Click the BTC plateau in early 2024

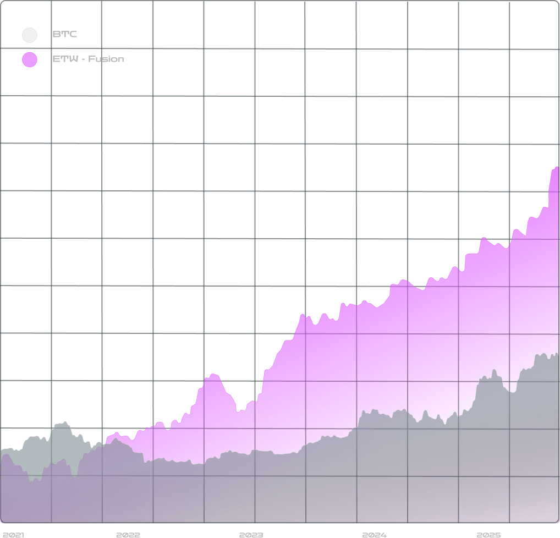374,410
